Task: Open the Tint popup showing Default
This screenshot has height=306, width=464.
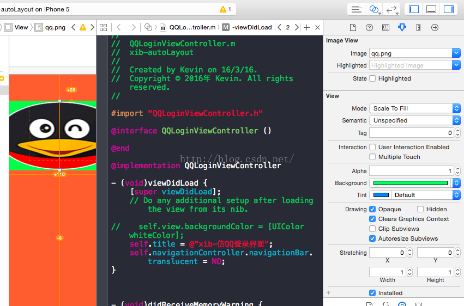Action: pyautogui.click(x=426, y=195)
